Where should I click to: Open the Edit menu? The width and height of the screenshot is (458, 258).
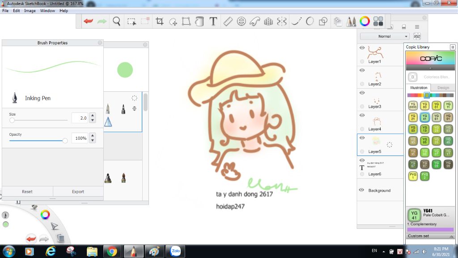(x=17, y=11)
